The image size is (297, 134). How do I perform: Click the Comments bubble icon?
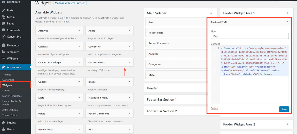point(3,30)
